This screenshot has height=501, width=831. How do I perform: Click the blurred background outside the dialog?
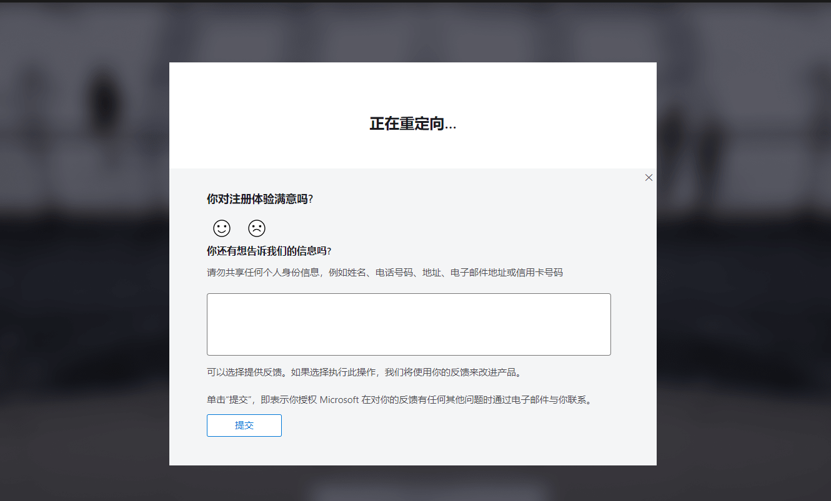pyautogui.click(x=84, y=250)
